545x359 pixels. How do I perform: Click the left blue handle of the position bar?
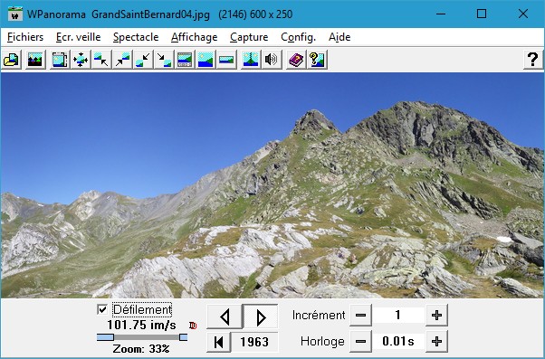coord(105,337)
